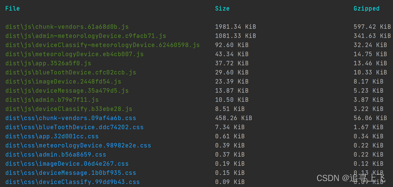Screen dimensions: 393x187
Task: Click imageDevice.2448fd54.js file path
Action: pyautogui.click(x=63, y=82)
